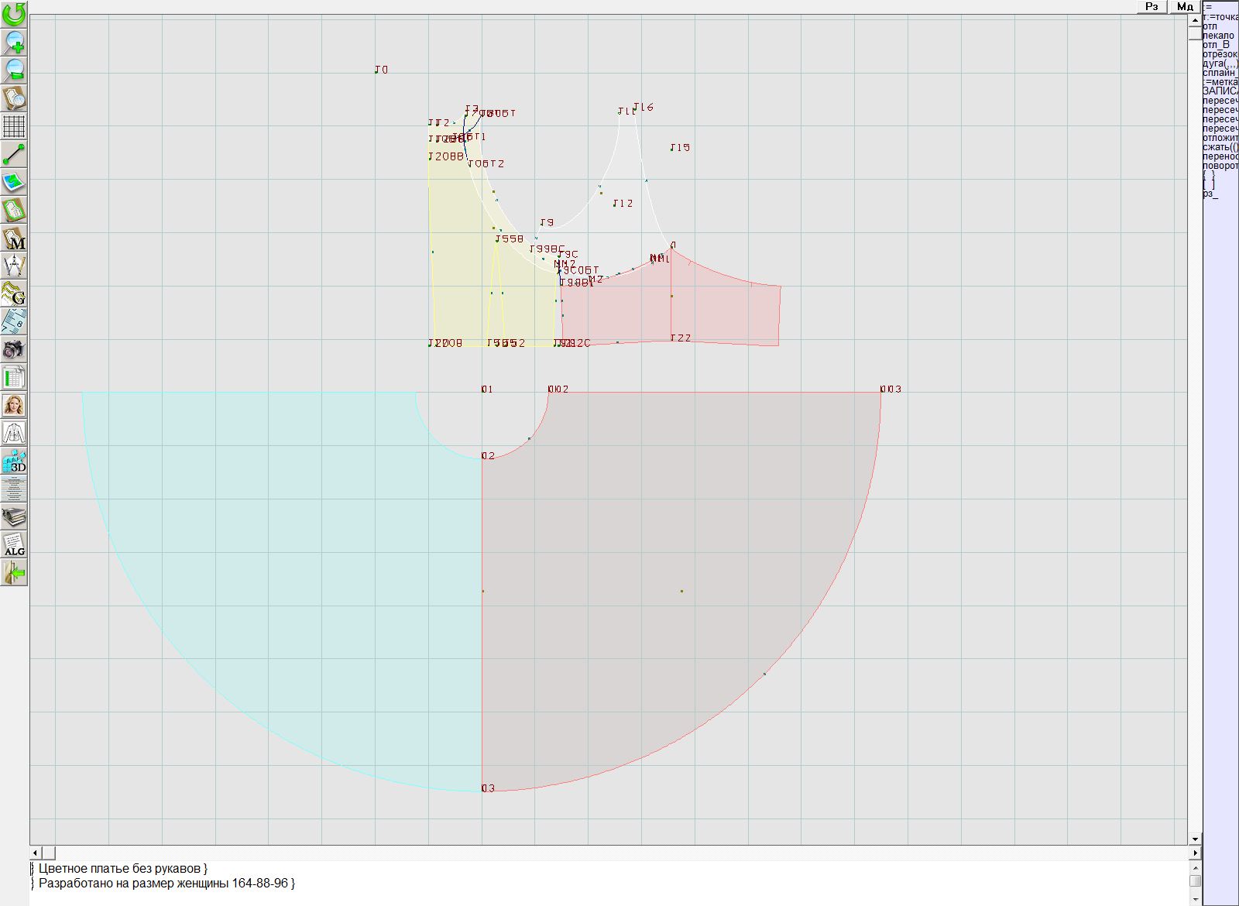The width and height of the screenshot is (1239, 906).
Task: Open the green spreadsheet table icon
Action: [14, 378]
